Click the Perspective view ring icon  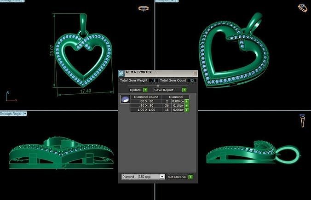[303, 7]
